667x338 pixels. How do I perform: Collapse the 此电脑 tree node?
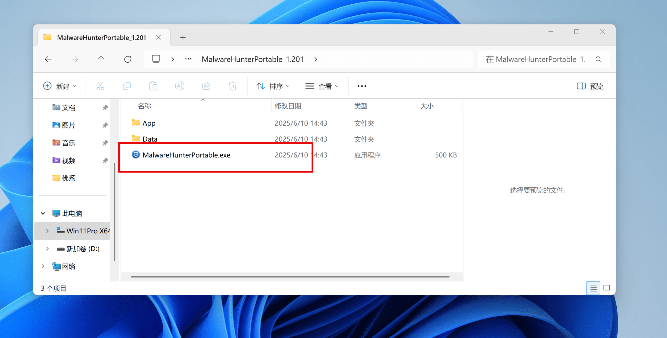point(43,214)
